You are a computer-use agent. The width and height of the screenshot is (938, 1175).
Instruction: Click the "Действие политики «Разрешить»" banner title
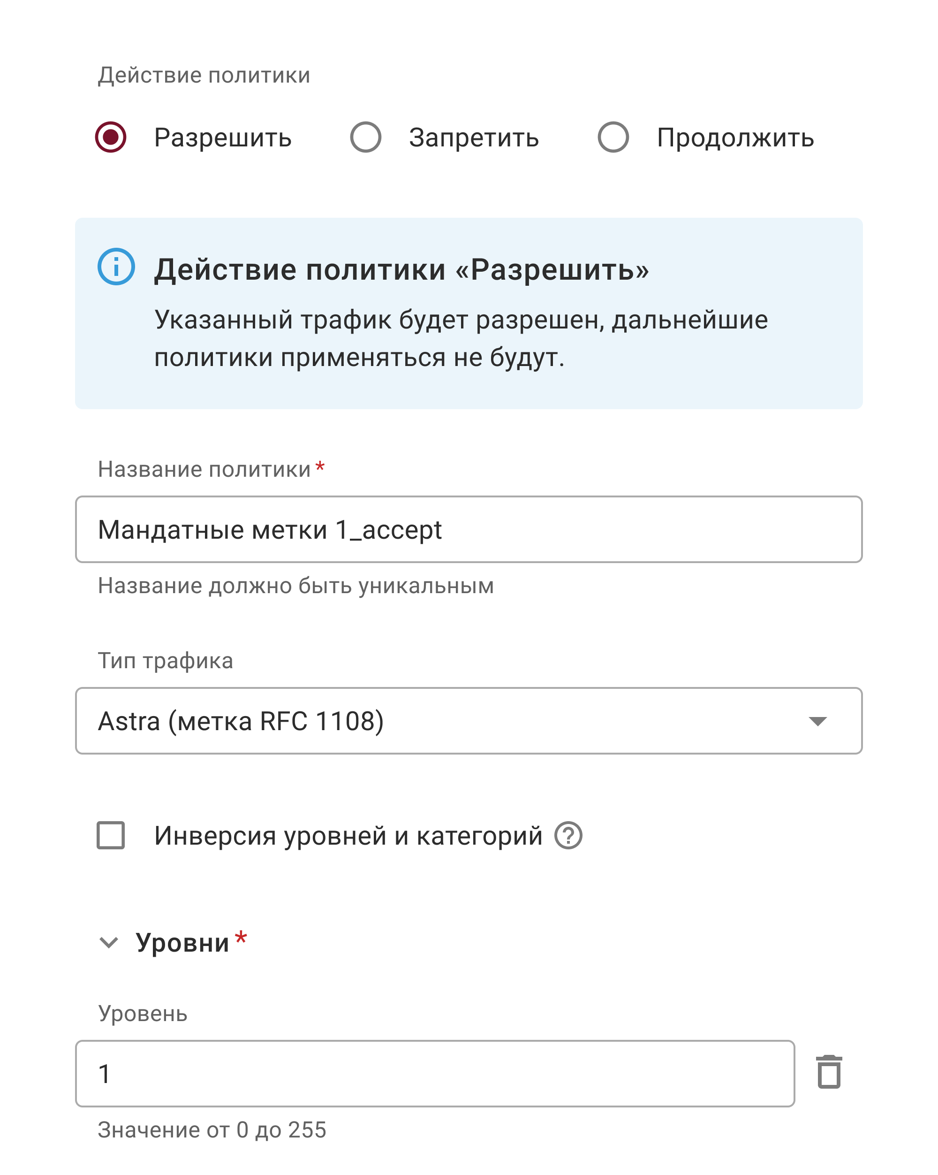[x=401, y=269]
